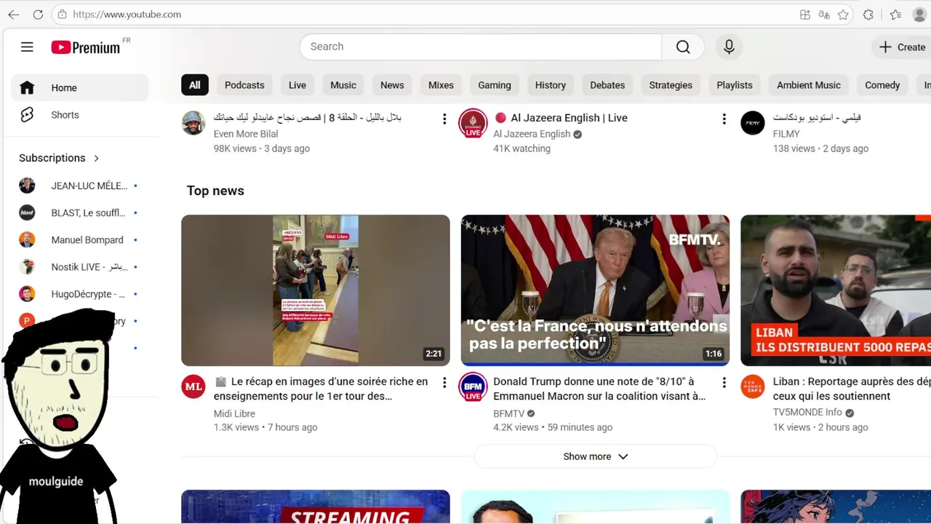Open TV5MONDE Info channel link
Screen dimensions: 931x524
point(807,412)
